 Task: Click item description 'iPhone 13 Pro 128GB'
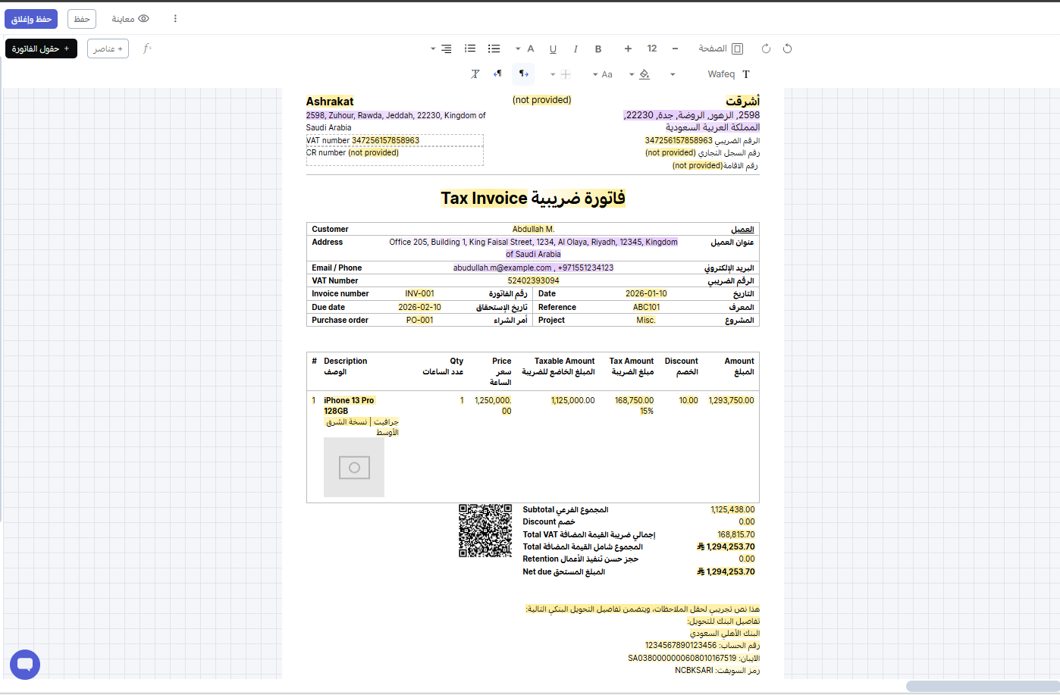click(349, 405)
